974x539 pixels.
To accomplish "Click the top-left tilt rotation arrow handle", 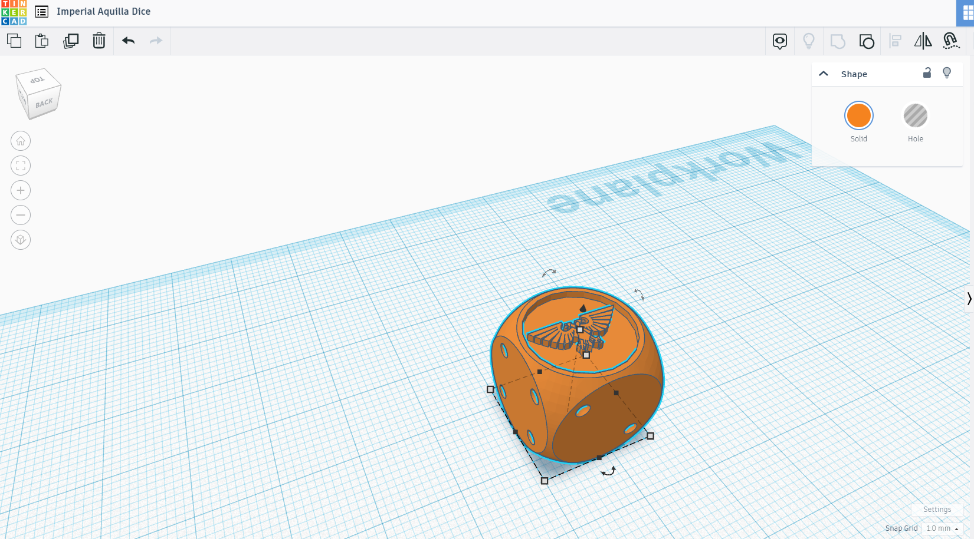I will tap(549, 273).
